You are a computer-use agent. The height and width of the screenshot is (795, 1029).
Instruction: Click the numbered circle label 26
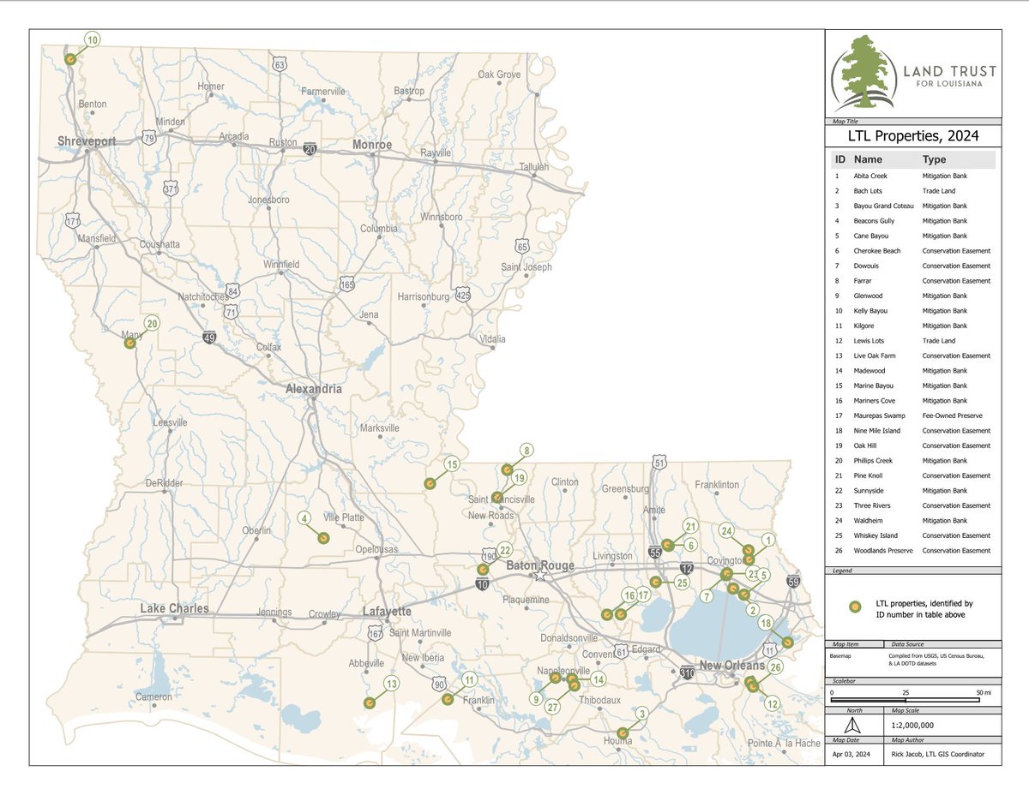pyautogui.click(x=775, y=666)
